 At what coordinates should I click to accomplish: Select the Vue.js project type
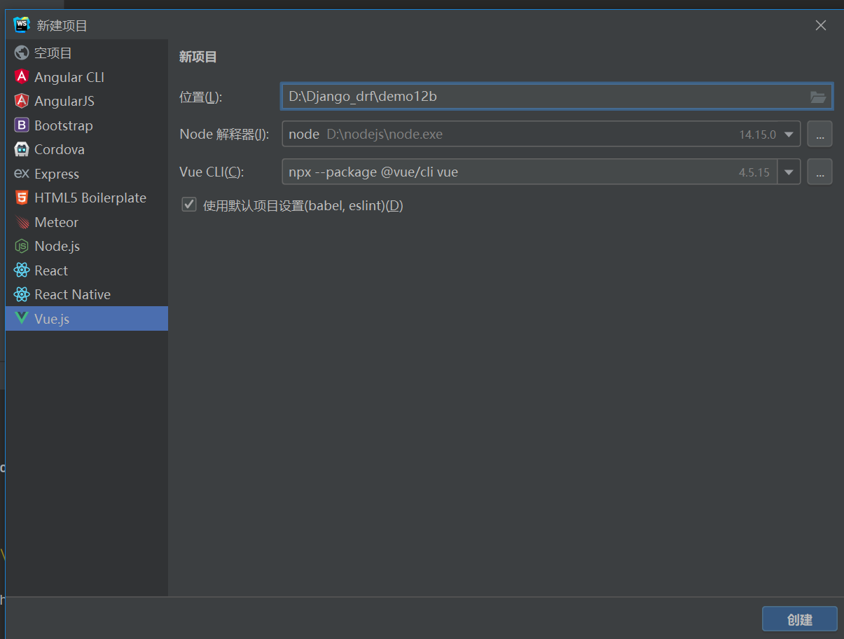[x=87, y=319]
